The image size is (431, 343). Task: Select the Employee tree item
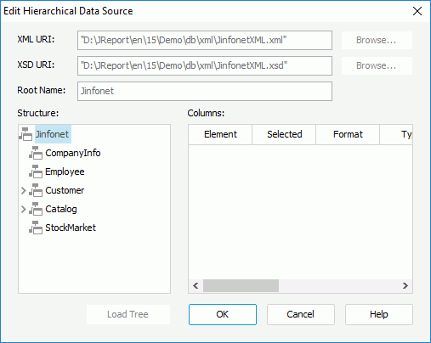click(65, 171)
